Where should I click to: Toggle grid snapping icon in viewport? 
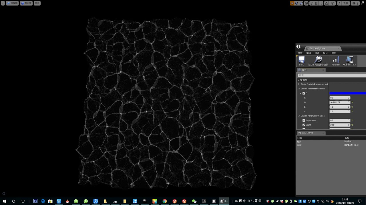click(316, 3)
